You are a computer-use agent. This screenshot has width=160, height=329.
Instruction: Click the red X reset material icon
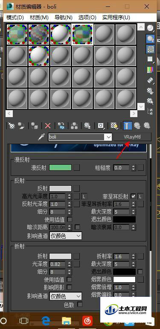click(48, 126)
